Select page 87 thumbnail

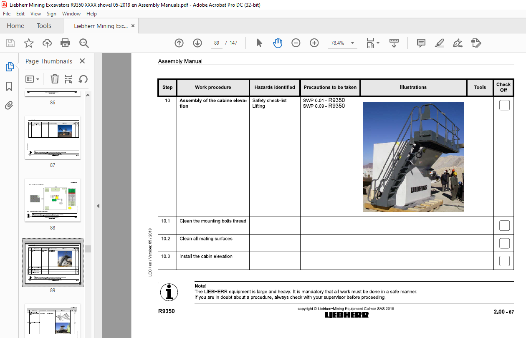(x=53, y=137)
